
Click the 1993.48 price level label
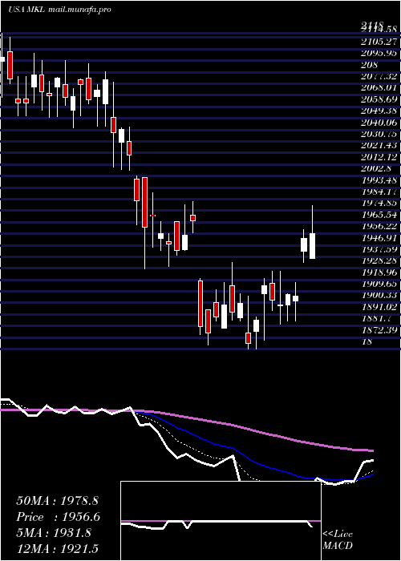(x=379, y=180)
